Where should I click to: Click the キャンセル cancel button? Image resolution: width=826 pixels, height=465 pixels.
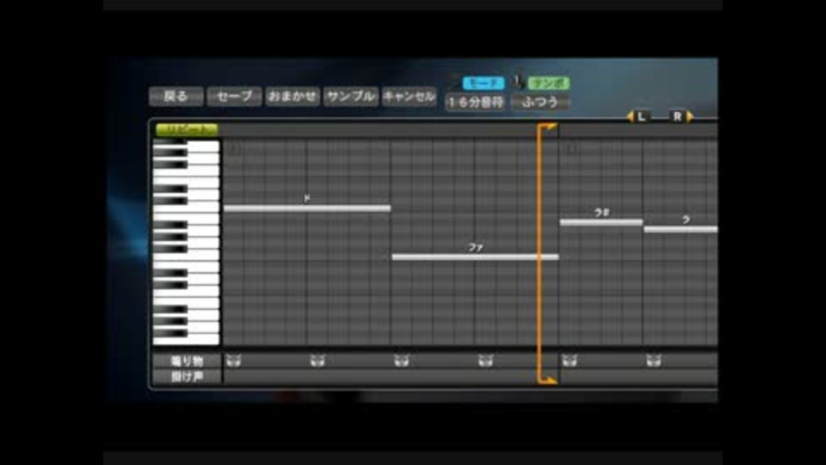point(410,96)
